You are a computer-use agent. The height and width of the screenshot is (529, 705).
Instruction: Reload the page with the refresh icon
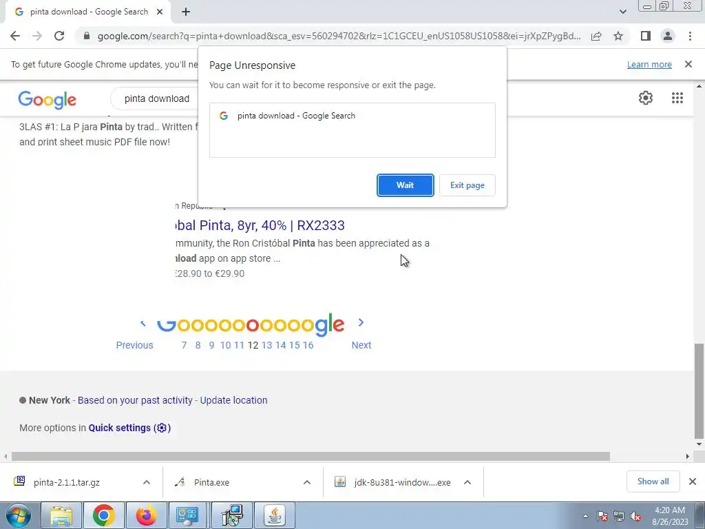[59, 36]
